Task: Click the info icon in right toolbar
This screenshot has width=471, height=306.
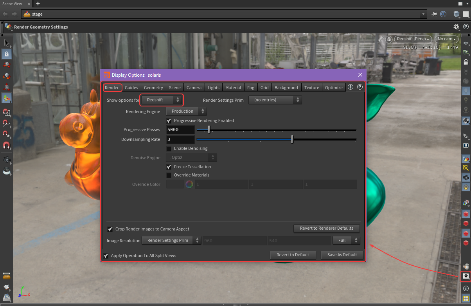Action: 466,288
